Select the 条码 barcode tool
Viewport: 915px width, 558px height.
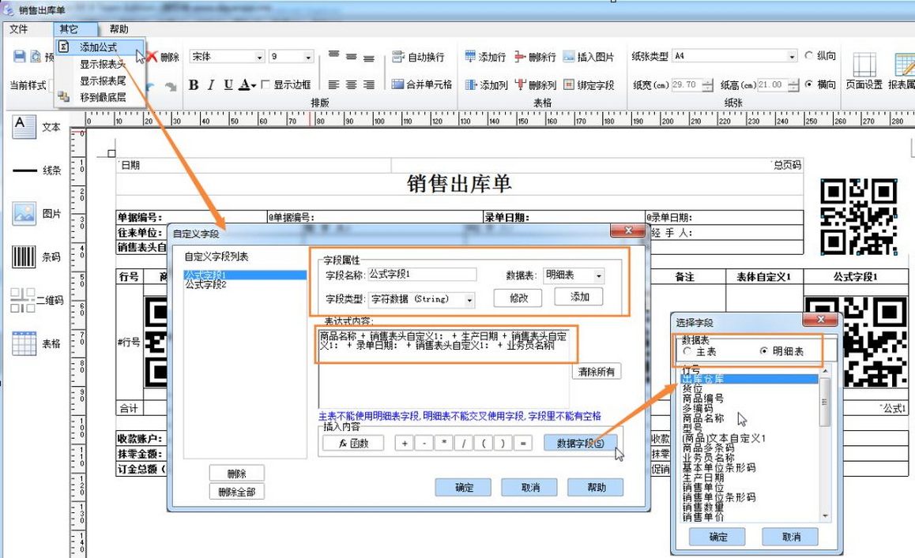24,257
